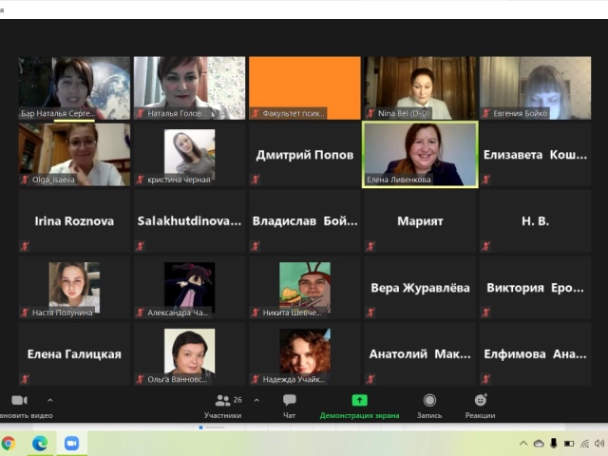Open Chrome from the taskbar

coord(9,443)
